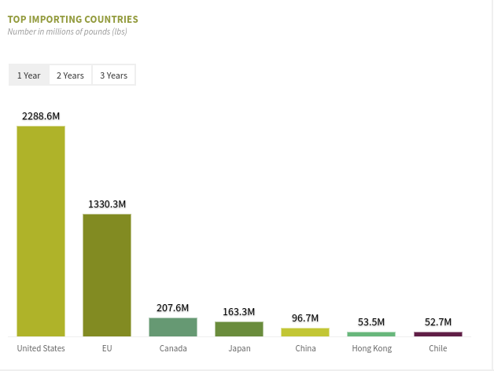Click the yellow-green China bar
This screenshot has height=371, width=494.
(305, 332)
